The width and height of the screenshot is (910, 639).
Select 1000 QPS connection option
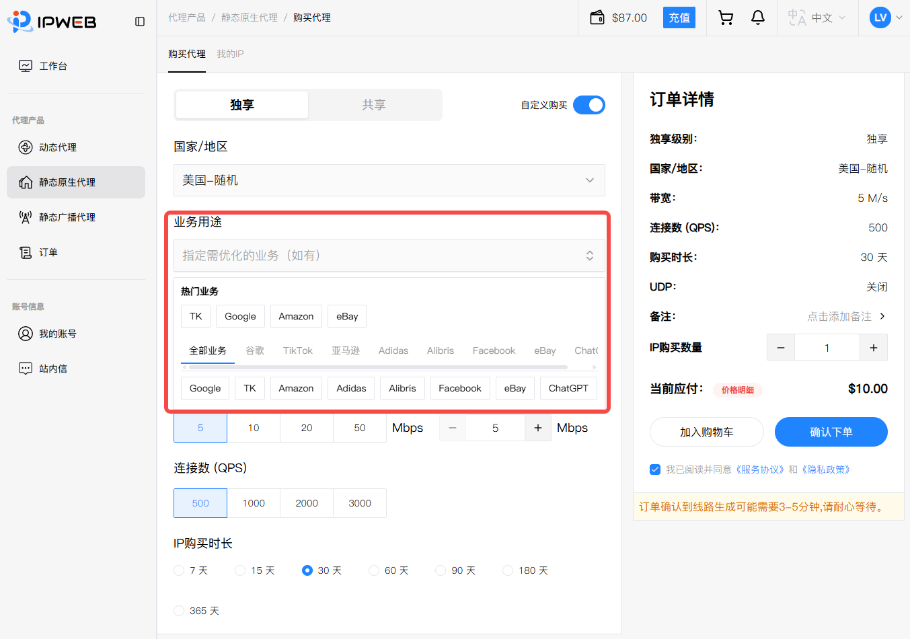point(254,503)
